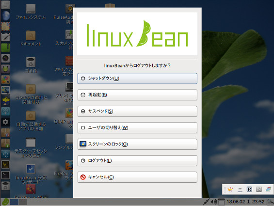Image resolution: width=274 pixels, height=206 pixels.
Task: Switch to the first workspace in pager
Action: 15,202
